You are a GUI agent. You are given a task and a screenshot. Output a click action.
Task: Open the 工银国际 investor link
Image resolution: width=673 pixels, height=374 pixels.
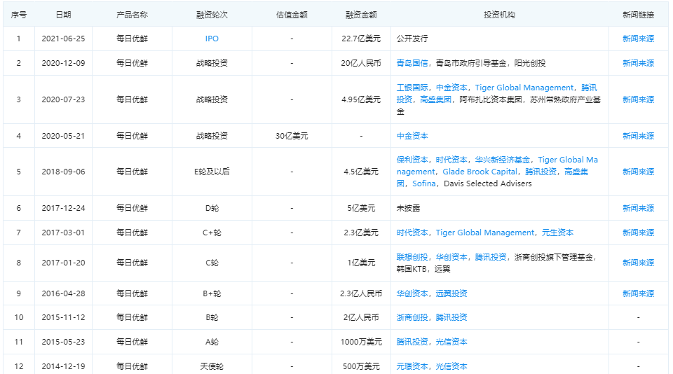point(413,88)
